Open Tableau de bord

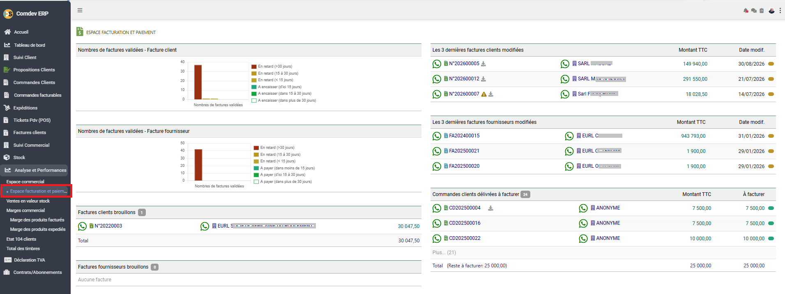30,45
